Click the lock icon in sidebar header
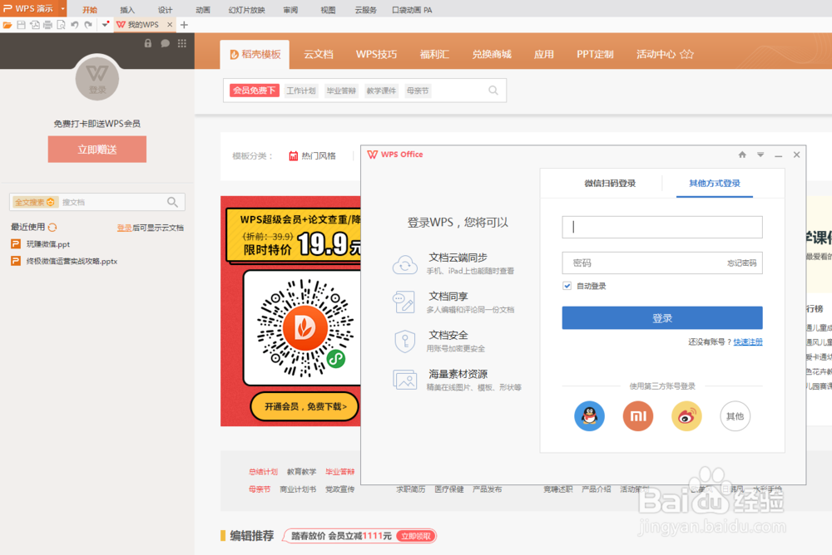832x555 pixels. point(148,43)
